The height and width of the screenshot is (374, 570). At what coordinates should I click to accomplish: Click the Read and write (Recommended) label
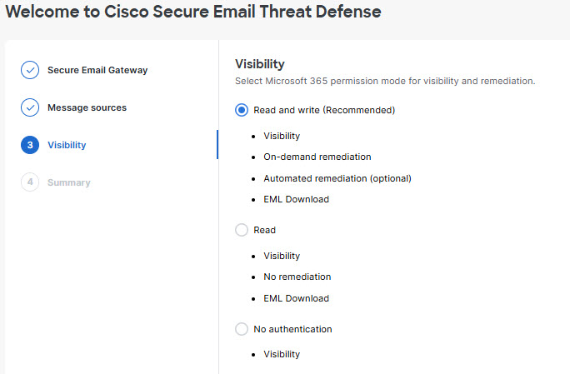pos(324,110)
